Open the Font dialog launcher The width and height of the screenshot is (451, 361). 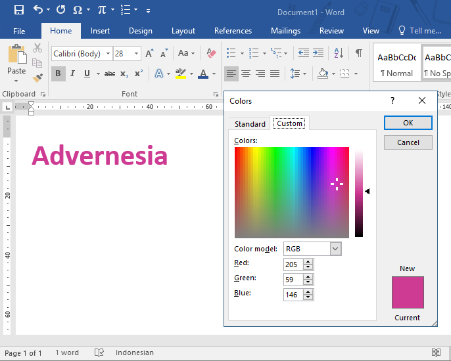(x=216, y=95)
